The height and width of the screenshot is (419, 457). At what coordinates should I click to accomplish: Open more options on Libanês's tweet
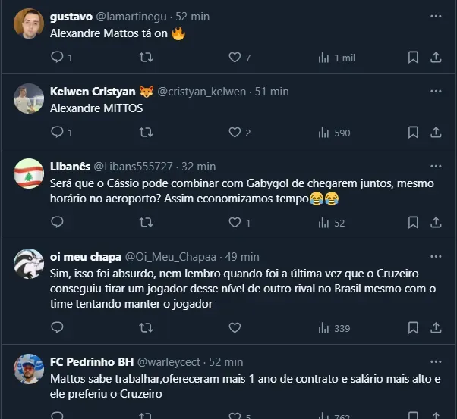436,167
